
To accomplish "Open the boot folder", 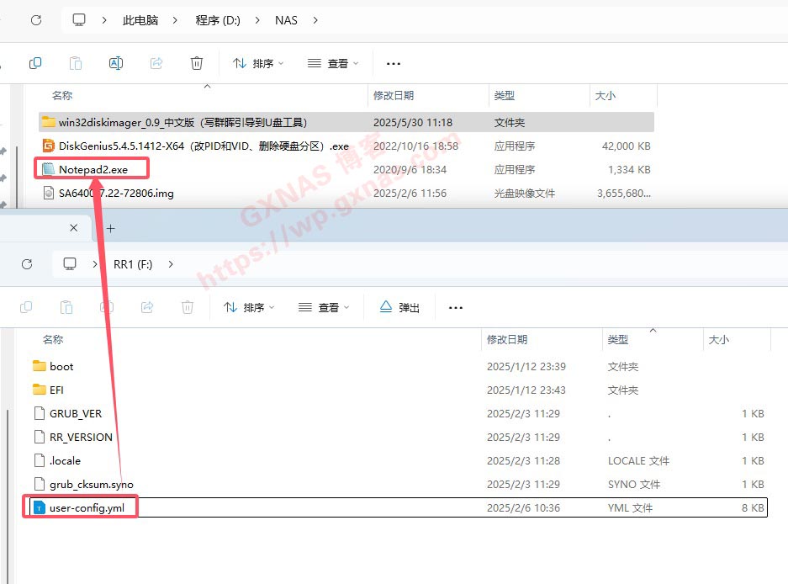I will pyautogui.click(x=61, y=366).
